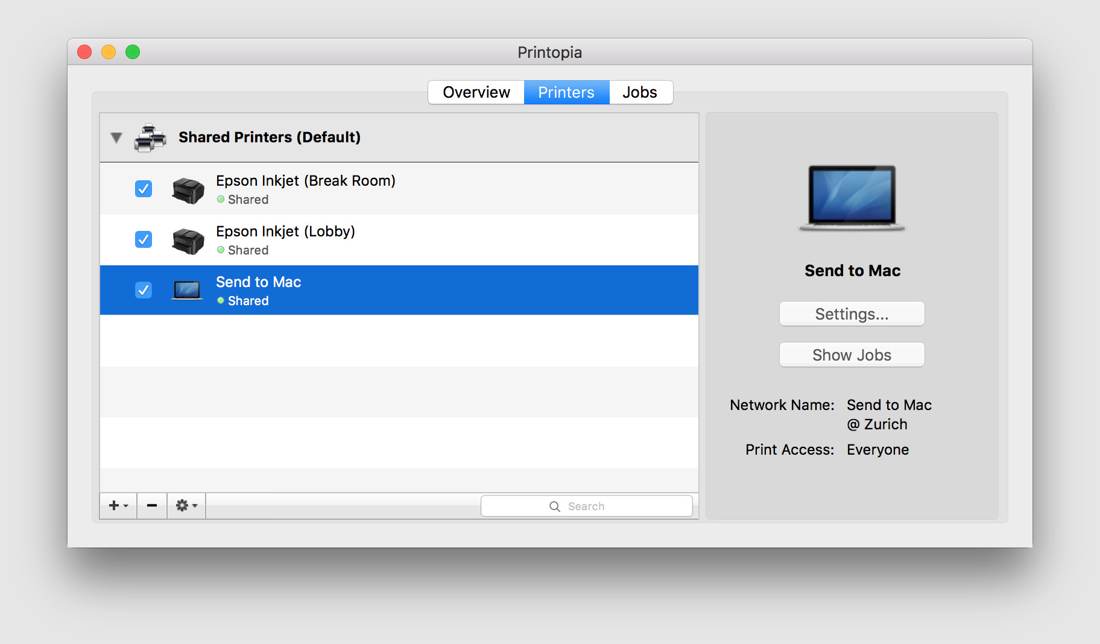
Task: Uncheck the Epson Inkjet (Break Room) checkbox
Action: click(x=144, y=189)
